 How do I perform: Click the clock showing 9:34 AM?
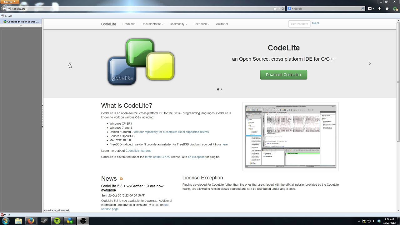389,221
